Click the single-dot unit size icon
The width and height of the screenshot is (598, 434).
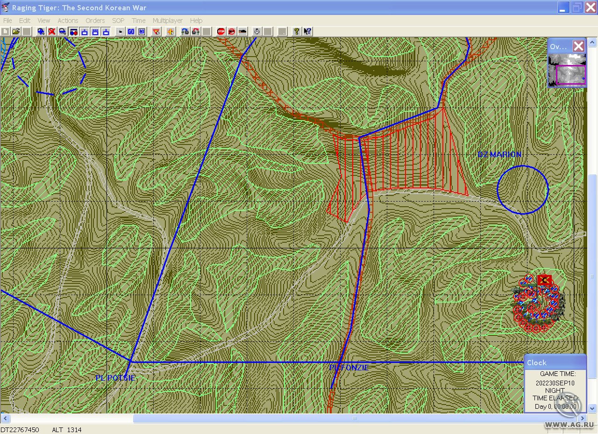(85, 31)
